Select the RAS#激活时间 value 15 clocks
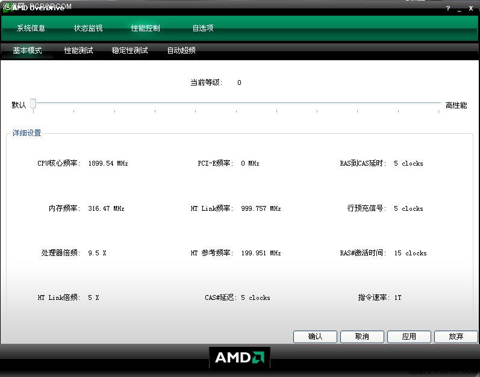This screenshot has height=377, width=480. [x=410, y=253]
